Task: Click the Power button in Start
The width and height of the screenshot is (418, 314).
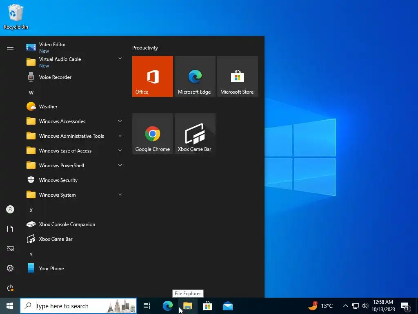Action: [10, 288]
